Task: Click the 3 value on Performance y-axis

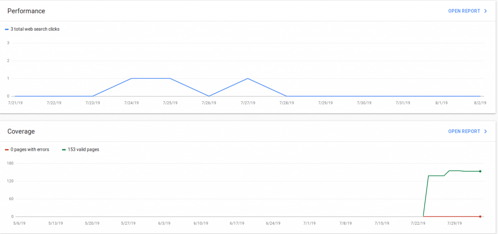Action: coord(8,43)
